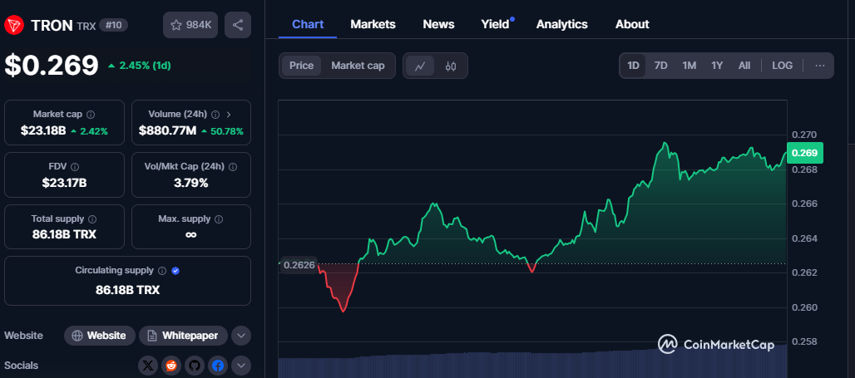Click the 0.269 current price label on chart
The width and height of the screenshot is (855, 378).
coord(804,153)
